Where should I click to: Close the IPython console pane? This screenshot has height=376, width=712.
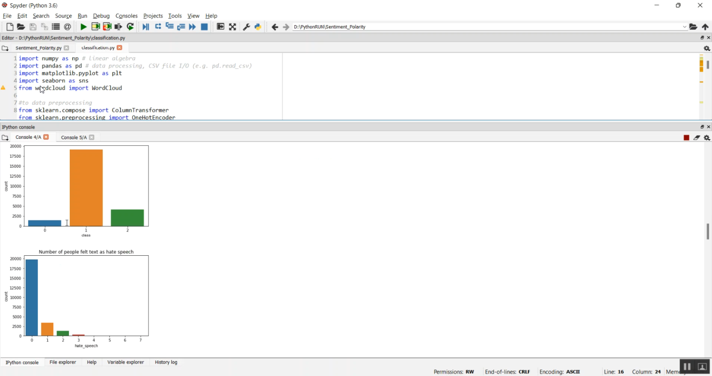[x=709, y=127]
